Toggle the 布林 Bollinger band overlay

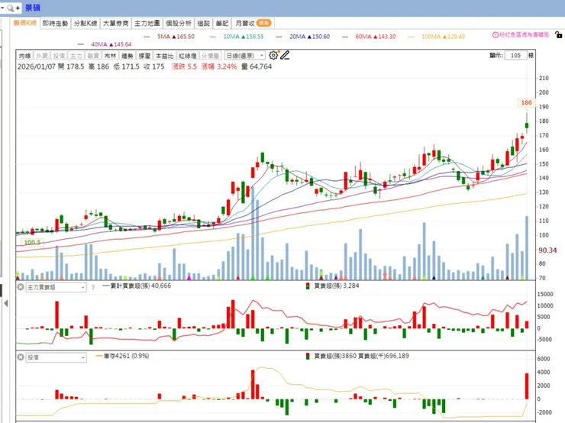tap(110, 56)
